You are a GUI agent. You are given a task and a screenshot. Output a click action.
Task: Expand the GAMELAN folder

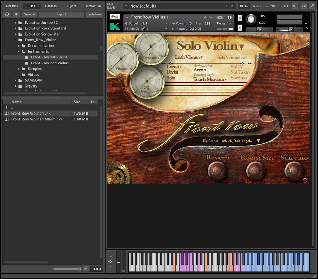(x=15, y=80)
